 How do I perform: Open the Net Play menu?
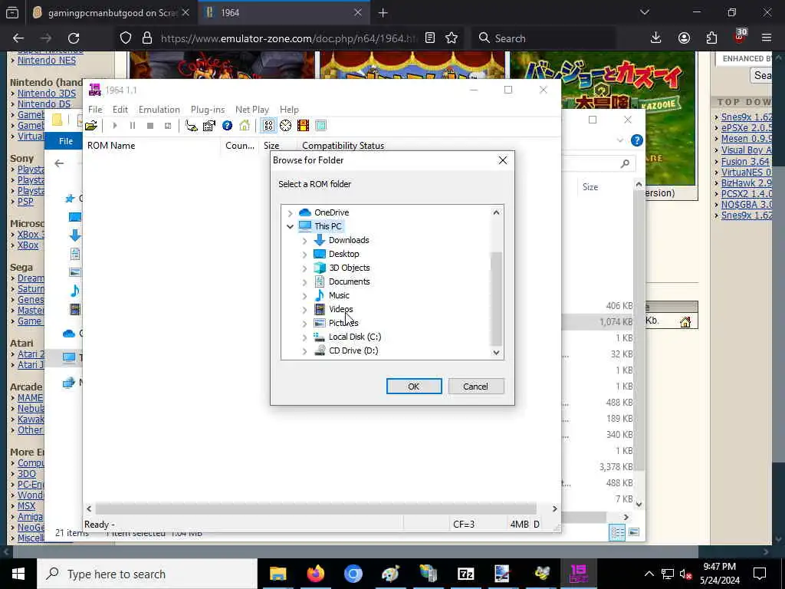251,109
